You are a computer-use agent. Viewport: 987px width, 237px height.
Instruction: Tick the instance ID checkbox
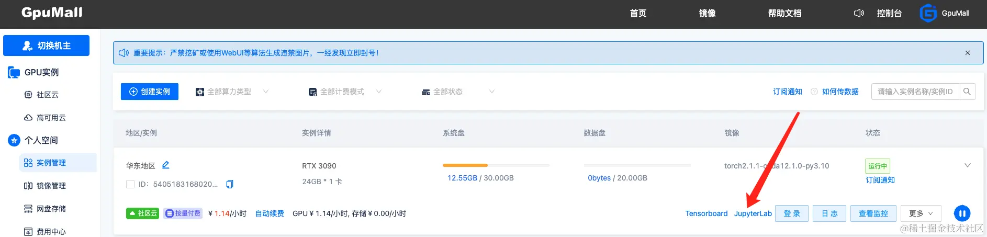coord(130,184)
